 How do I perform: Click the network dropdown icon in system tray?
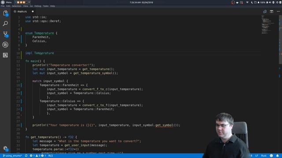click(x=247, y=2)
